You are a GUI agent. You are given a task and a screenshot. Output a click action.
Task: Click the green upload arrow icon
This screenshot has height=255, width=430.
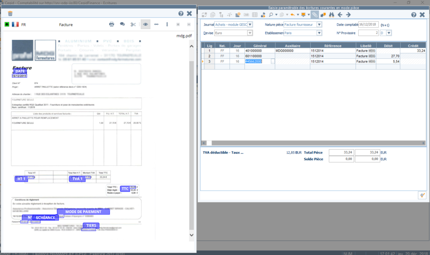(7, 24)
